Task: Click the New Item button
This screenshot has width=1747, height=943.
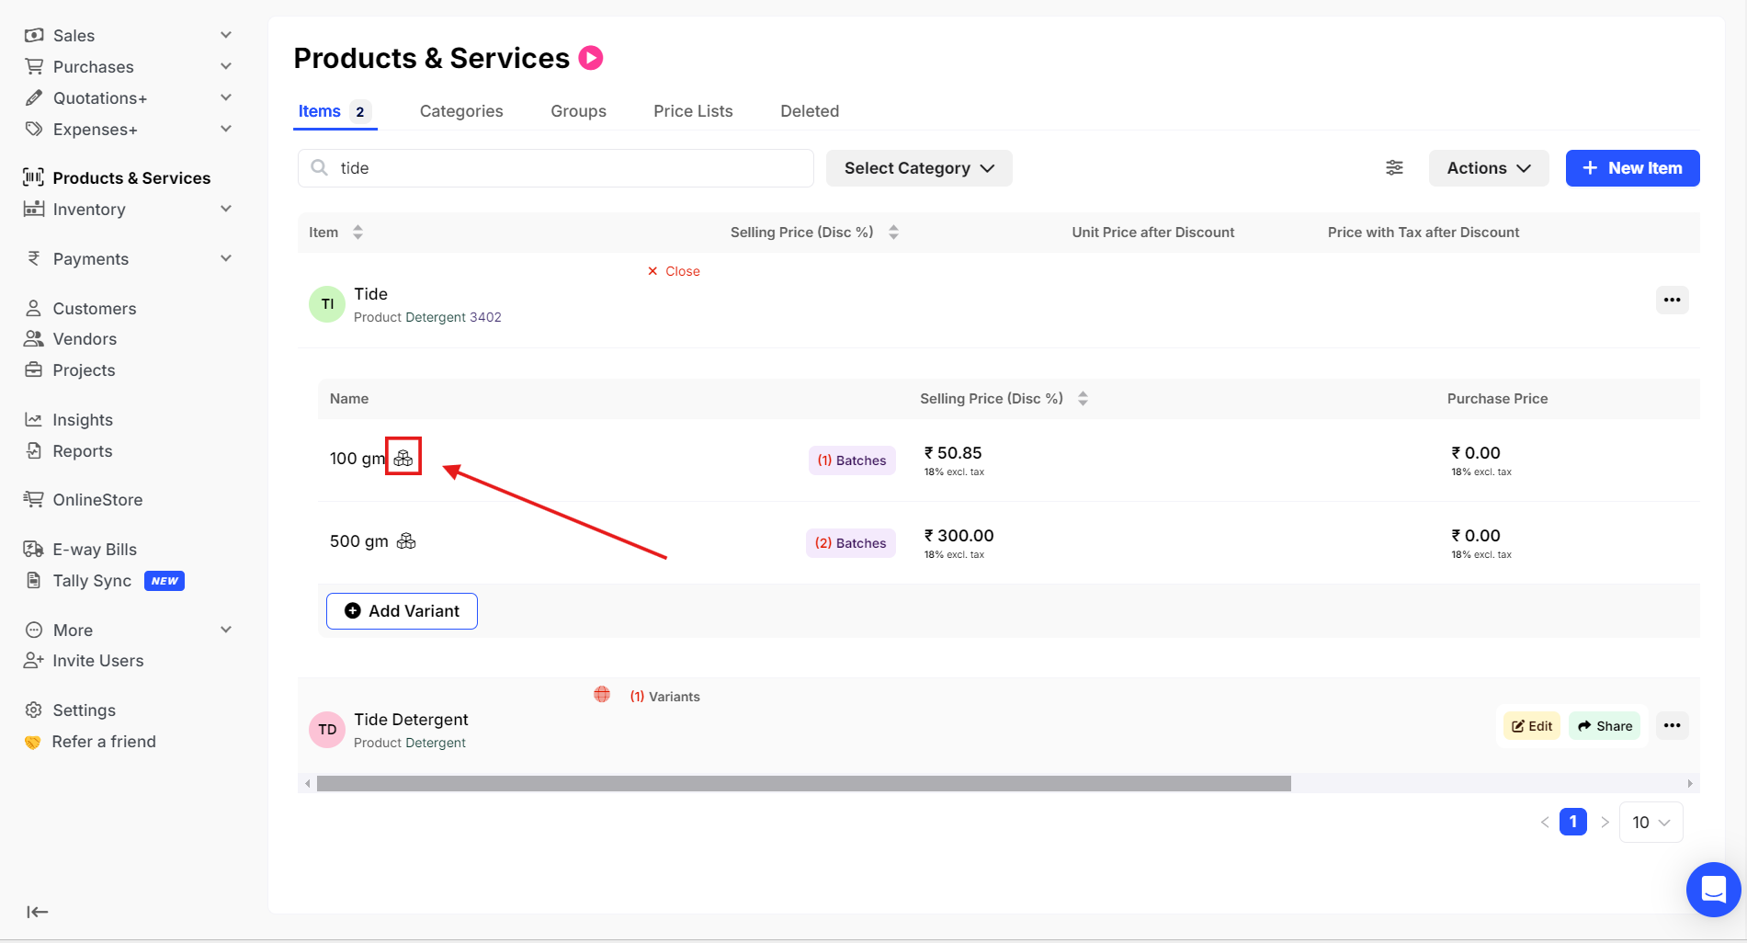Action: click(1632, 168)
